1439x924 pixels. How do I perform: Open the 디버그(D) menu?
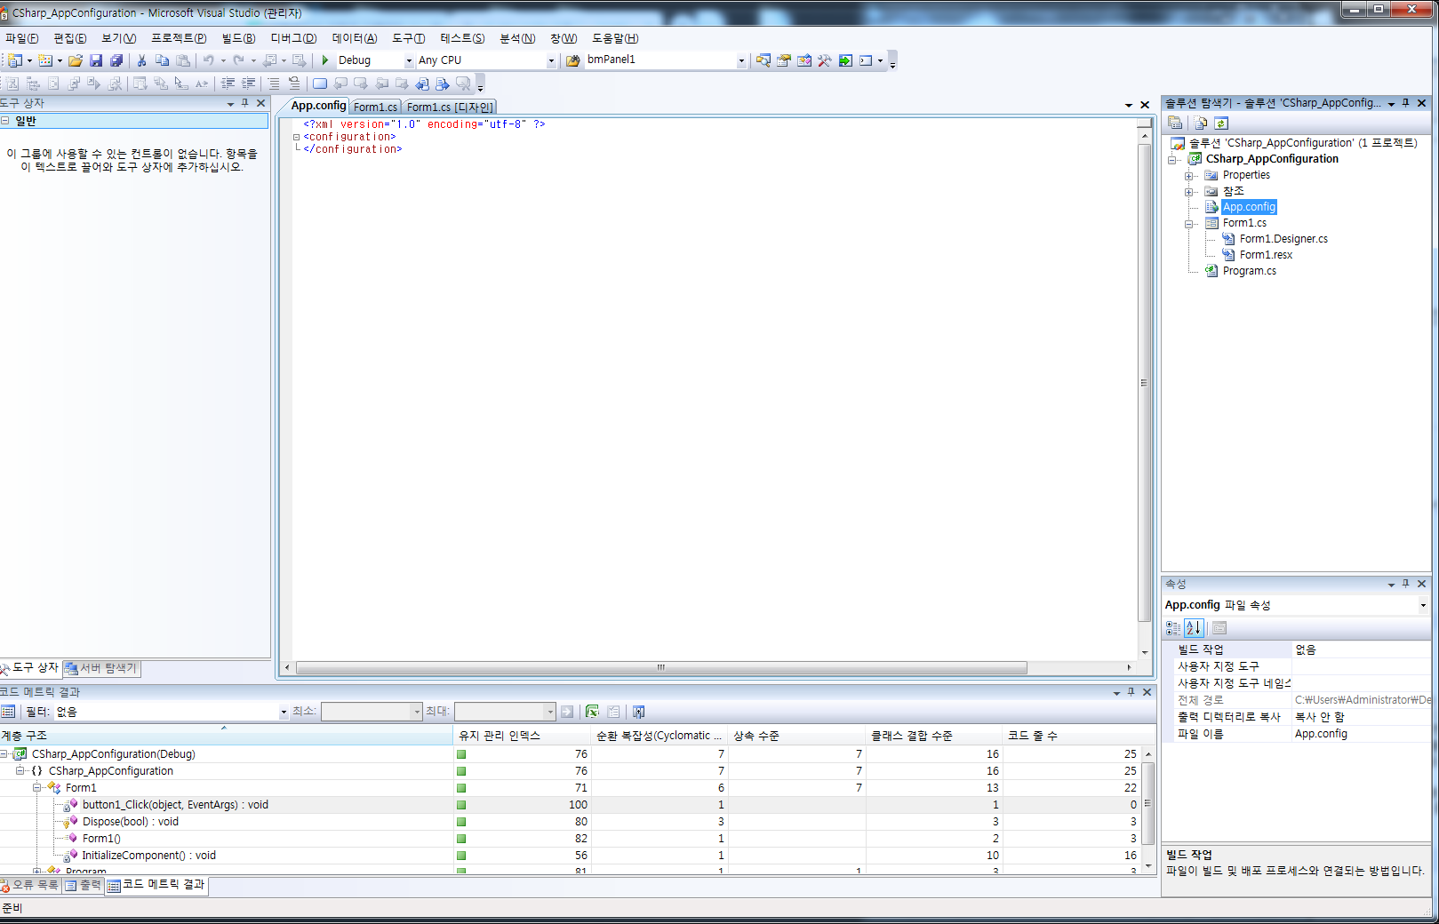tap(293, 38)
